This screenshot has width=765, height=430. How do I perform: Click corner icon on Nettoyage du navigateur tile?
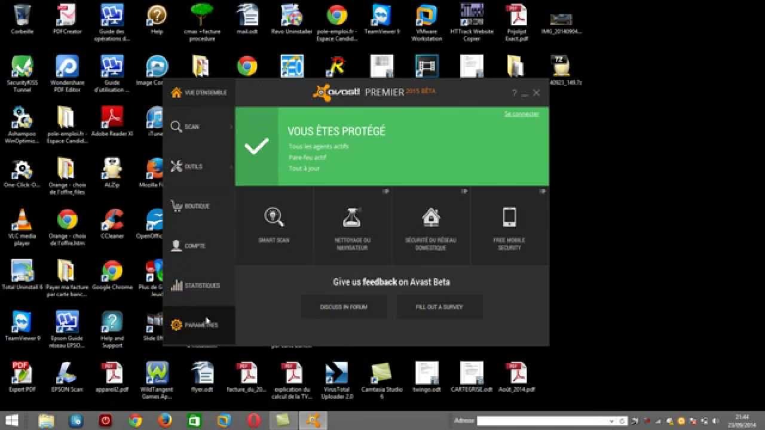point(385,191)
